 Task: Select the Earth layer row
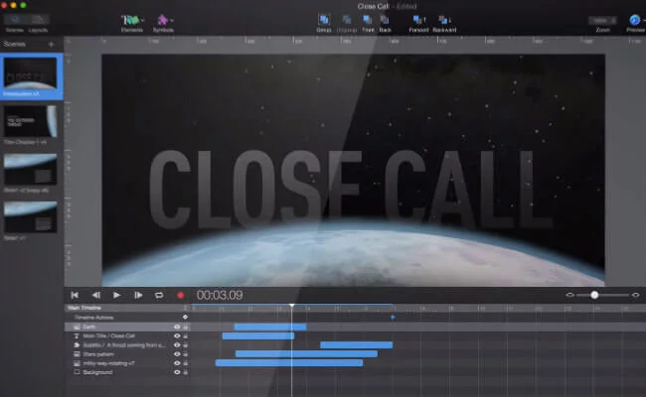pyautogui.click(x=128, y=327)
